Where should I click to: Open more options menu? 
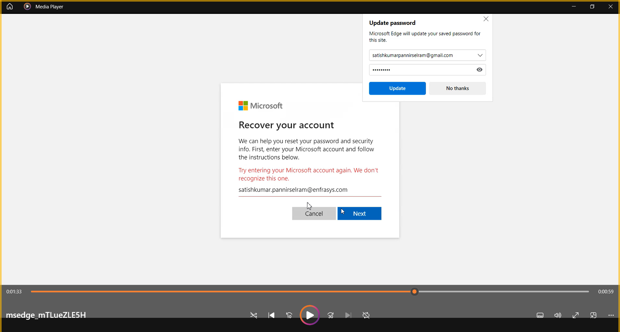click(x=611, y=315)
